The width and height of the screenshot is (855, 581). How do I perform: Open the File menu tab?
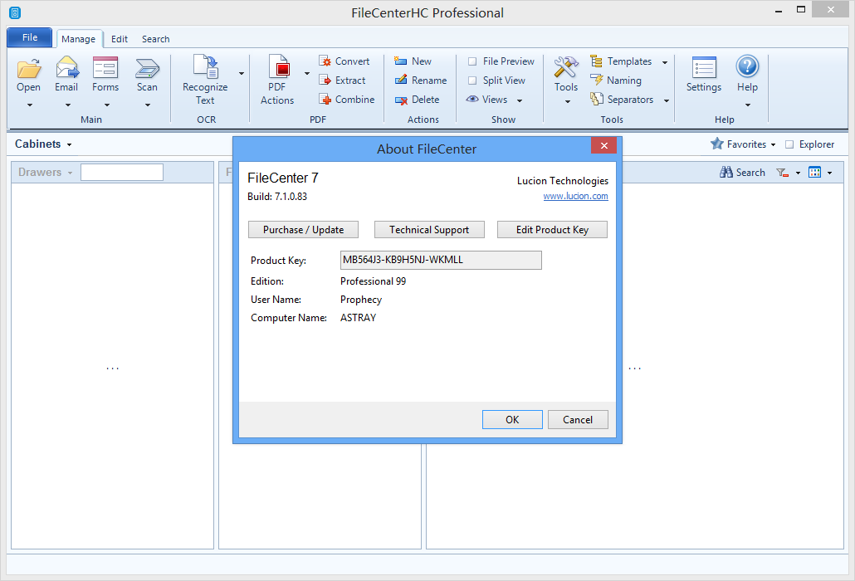tap(30, 37)
